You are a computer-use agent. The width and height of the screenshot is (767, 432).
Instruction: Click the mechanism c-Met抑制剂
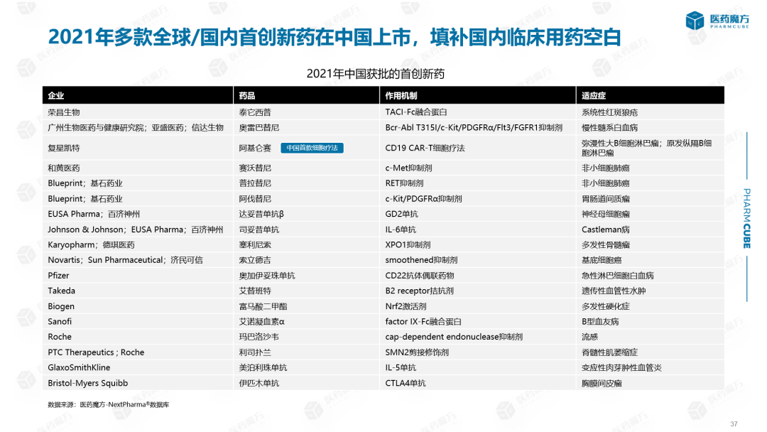(x=408, y=168)
